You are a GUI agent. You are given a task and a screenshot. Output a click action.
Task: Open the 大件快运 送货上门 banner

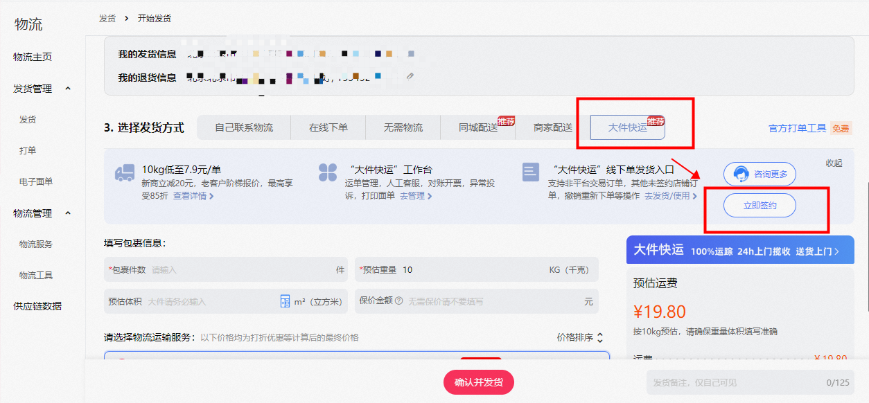pos(740,250)
